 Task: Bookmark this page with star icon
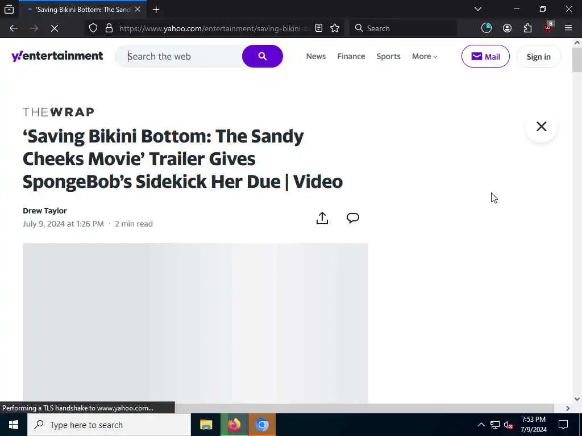point(335,28)
